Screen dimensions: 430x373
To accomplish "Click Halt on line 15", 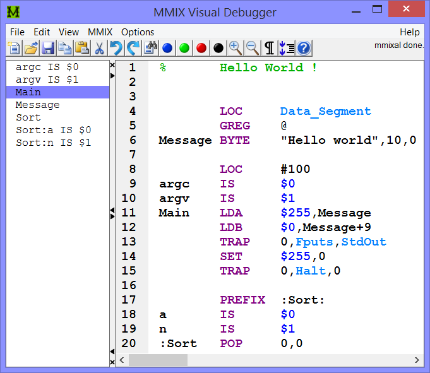I will point(311,271).
